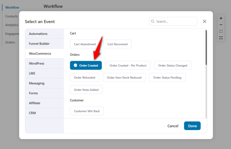Image resolution: width=231 pixels, height=149 pixels.
Task: Click the search magnifier icon
Action: (x=152, y=21)
